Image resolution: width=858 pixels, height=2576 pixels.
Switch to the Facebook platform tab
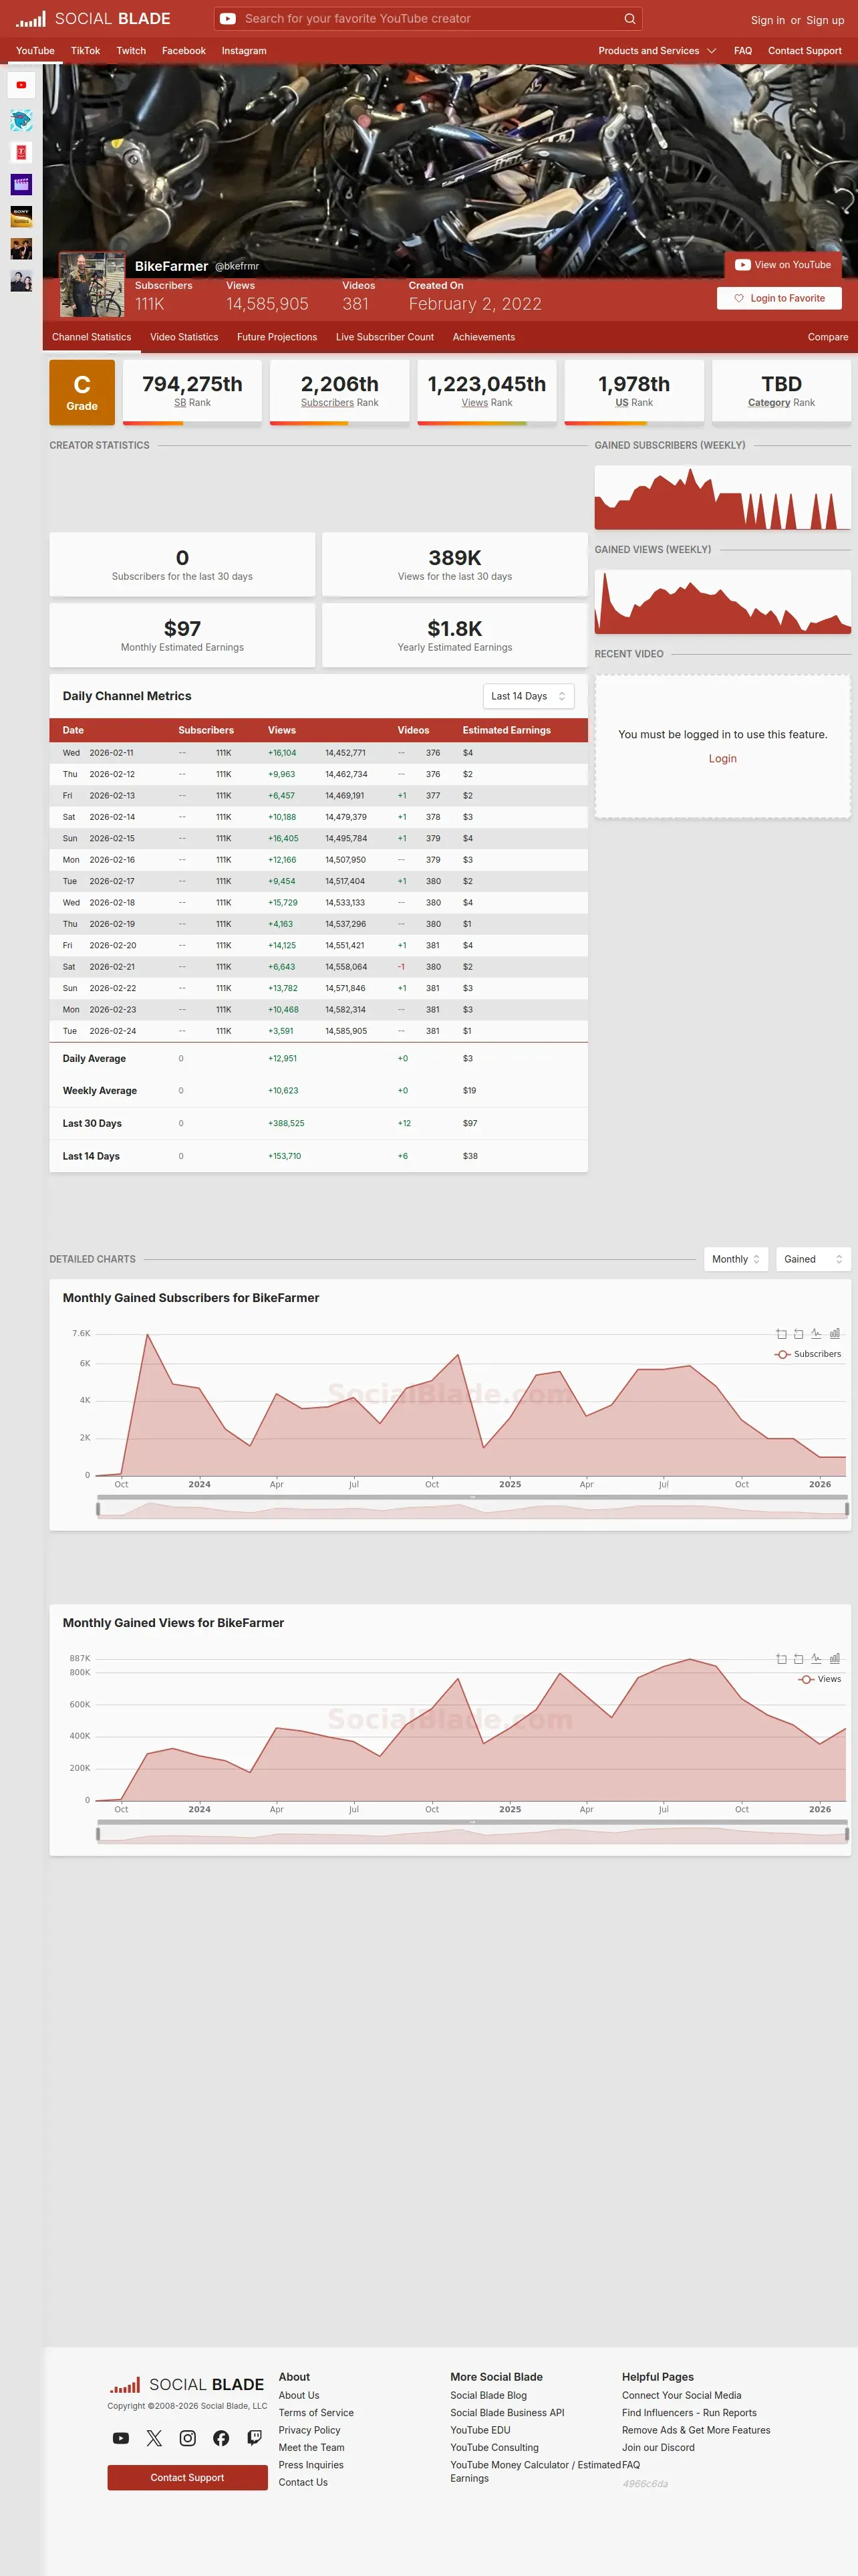point(184,51)
